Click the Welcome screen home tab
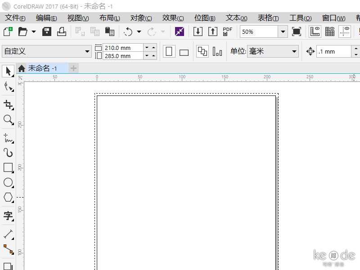 tap(22, 68)
